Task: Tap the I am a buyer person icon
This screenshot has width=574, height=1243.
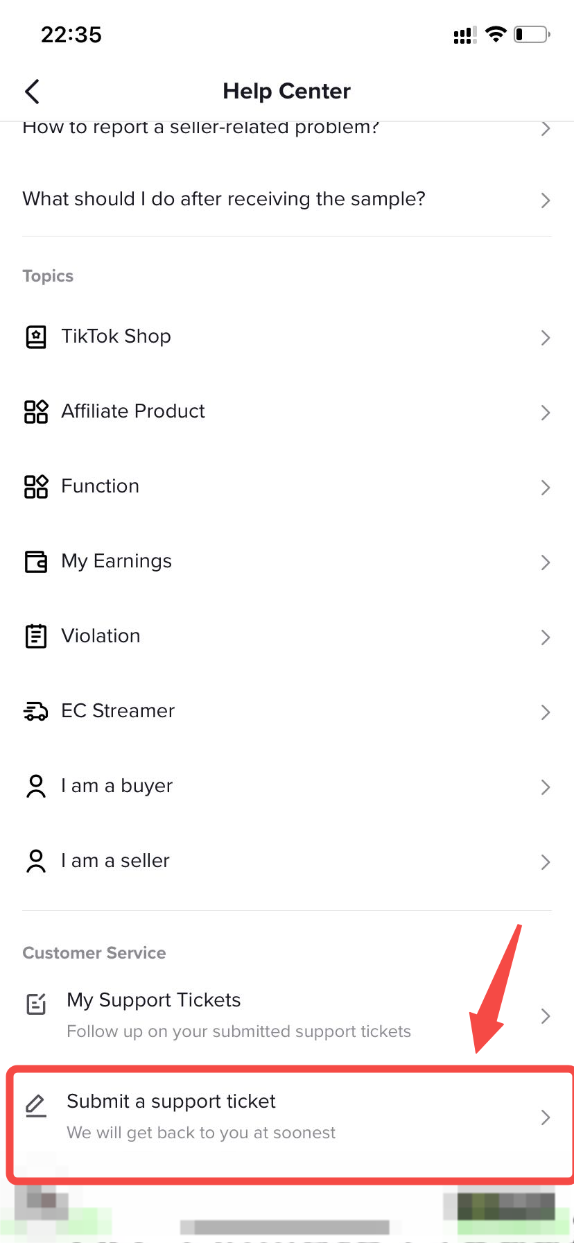Action: pyautogui.click(x=36, y=786)
